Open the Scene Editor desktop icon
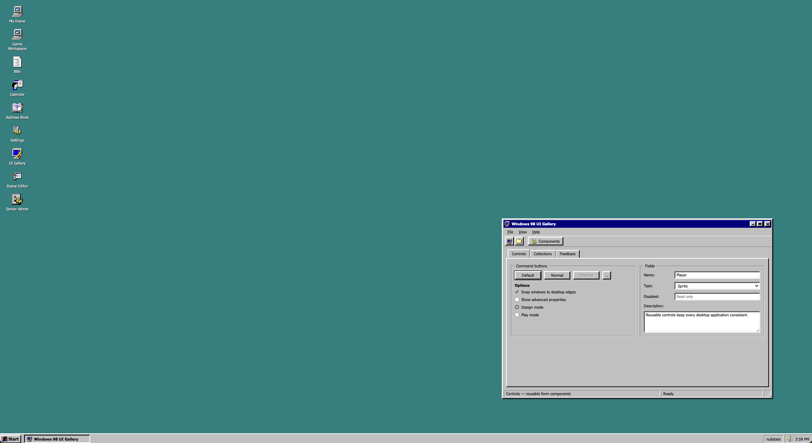 click(17, 179)
